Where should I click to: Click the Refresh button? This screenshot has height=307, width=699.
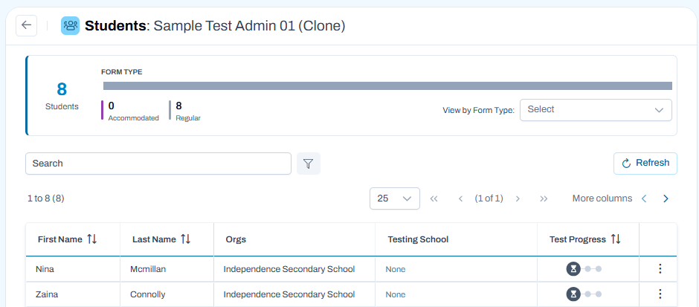(x=645, y=164)
